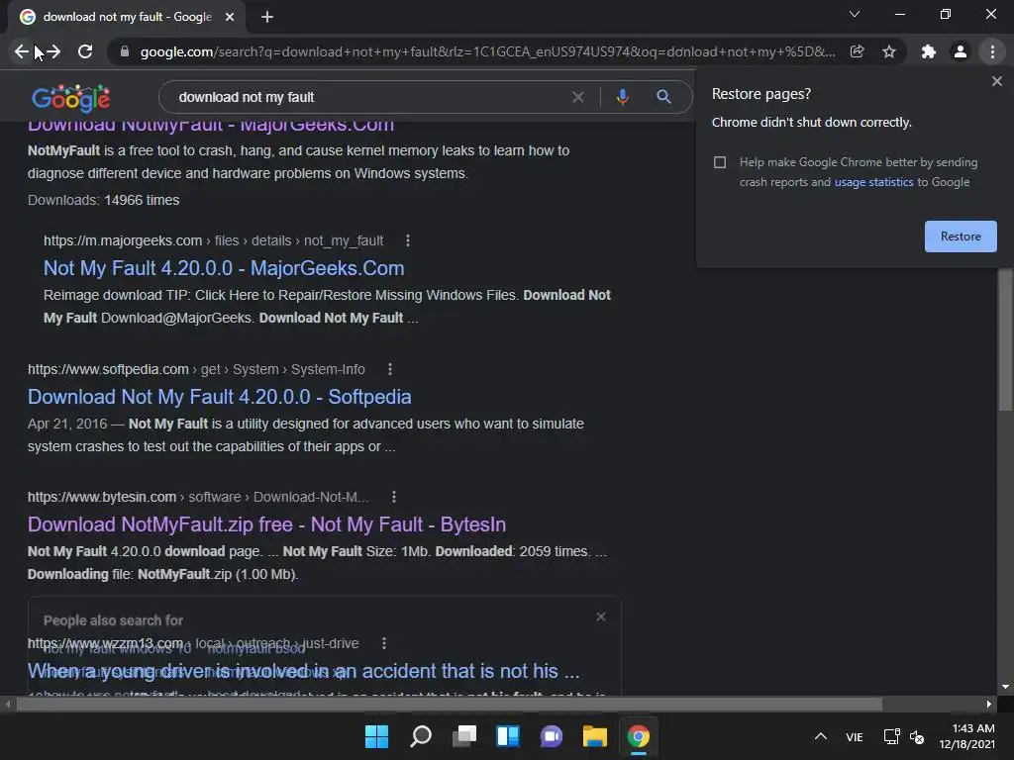This screenshot has height=760, width=1014.
Task: Open the Windows Start menu
Action: point(376,736)
